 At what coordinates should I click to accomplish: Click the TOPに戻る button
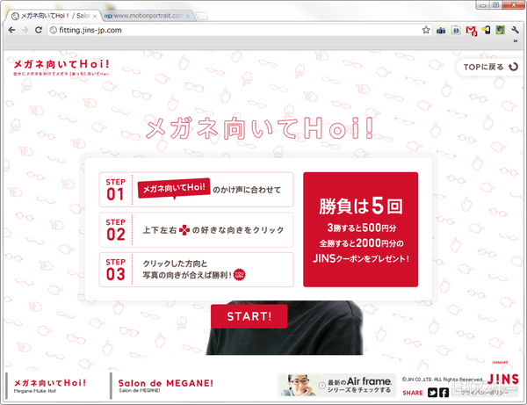[490, 68]
